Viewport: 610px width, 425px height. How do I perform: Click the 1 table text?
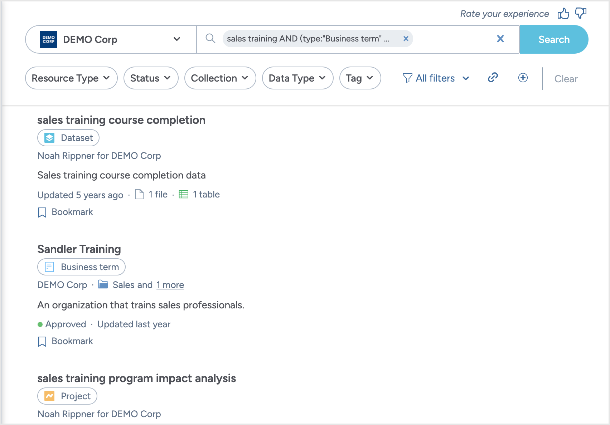(x=206, y=194)
